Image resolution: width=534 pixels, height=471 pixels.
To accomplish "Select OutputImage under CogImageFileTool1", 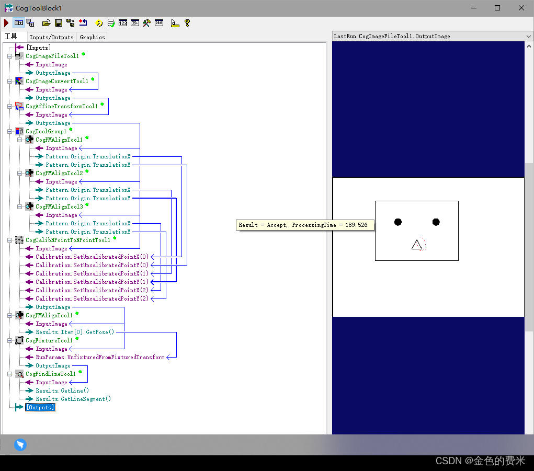I will [x=53, y=73].
